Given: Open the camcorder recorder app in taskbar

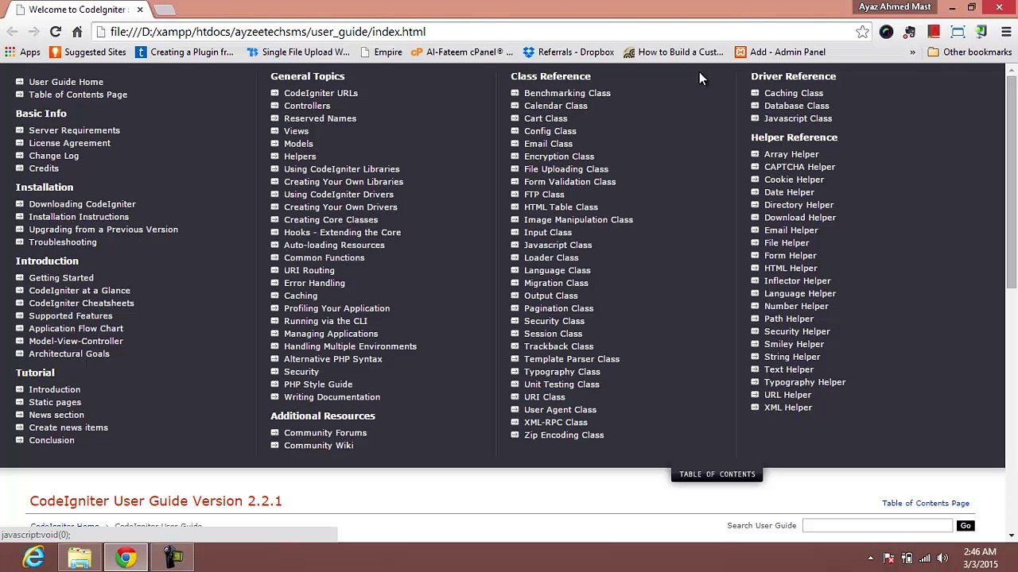Looking at the screenshot, I should (173, 558).
